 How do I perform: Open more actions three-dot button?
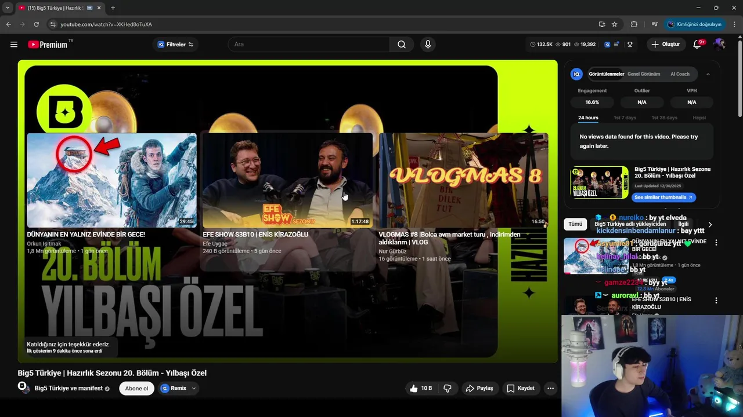[x=550, y=389]
